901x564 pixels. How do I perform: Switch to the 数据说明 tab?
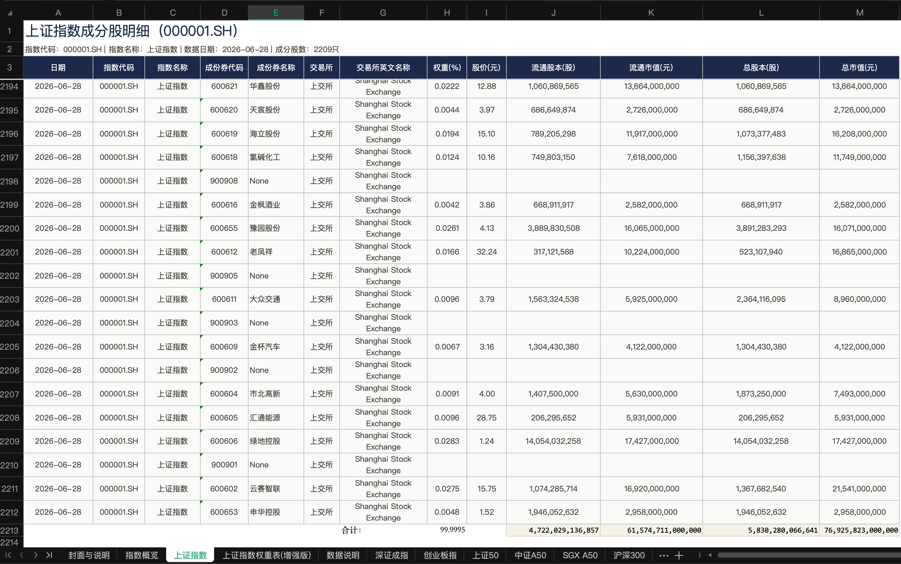(x=343, y=555)
